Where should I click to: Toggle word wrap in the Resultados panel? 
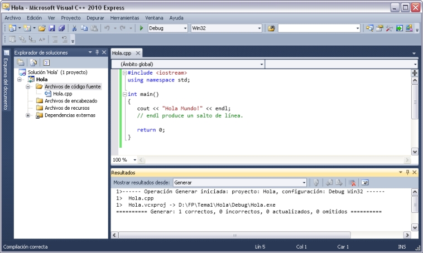click(x=365, y=183)
